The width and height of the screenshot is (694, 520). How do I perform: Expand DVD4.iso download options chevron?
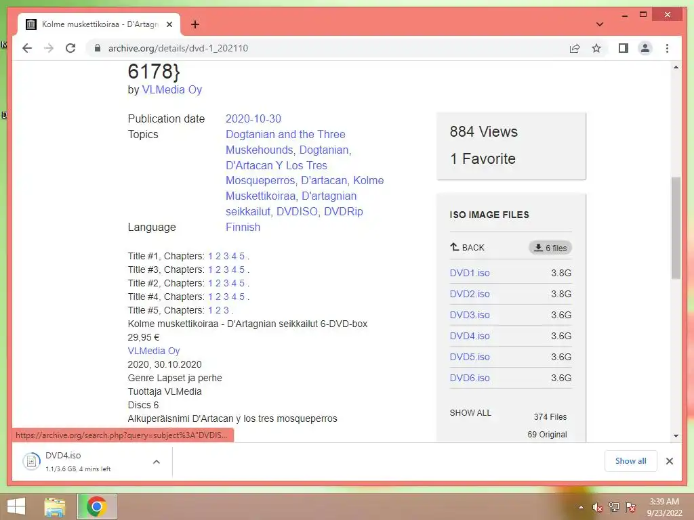pos(157,462)
